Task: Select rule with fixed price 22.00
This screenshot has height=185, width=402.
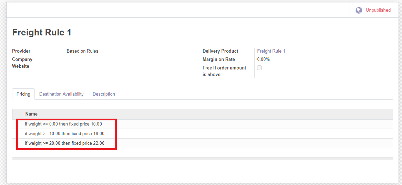Action: pos(64,143)
